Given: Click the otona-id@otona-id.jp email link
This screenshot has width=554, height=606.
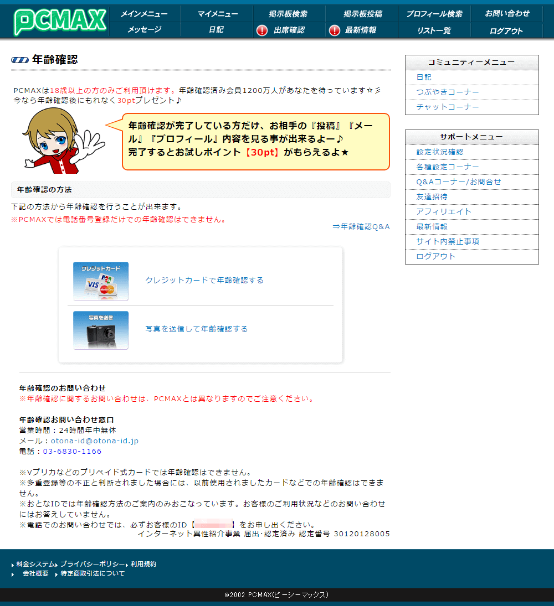Looking at the screenshot, I should pyautogui.click(x=95, y=441).
